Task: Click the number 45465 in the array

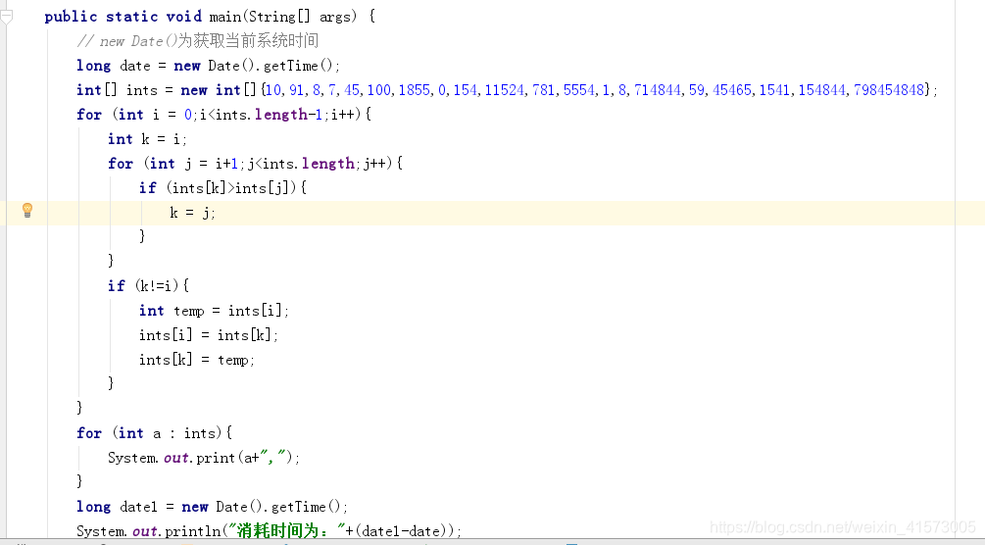Action: (x=732, y=90)
